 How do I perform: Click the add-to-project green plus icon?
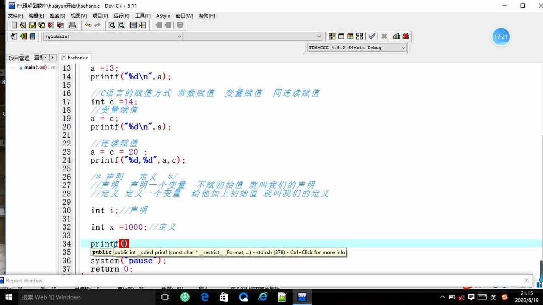[x=23, y=36]
